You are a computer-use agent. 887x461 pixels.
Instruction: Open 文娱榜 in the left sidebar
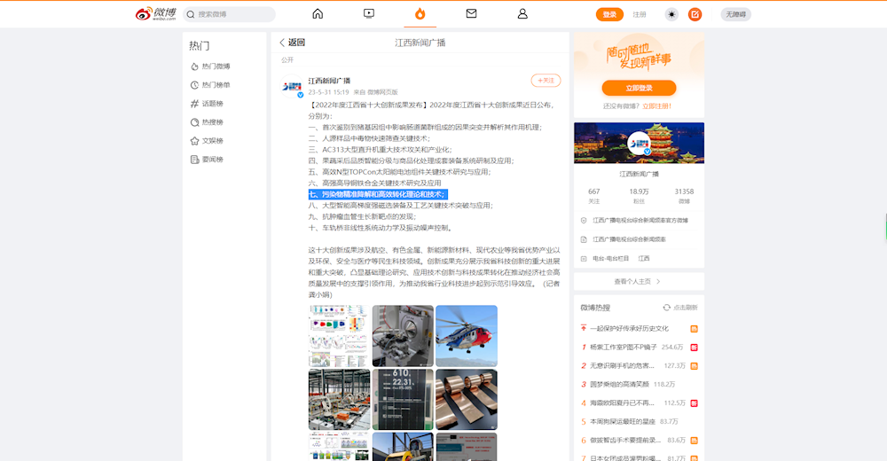[x=212, y=141]
